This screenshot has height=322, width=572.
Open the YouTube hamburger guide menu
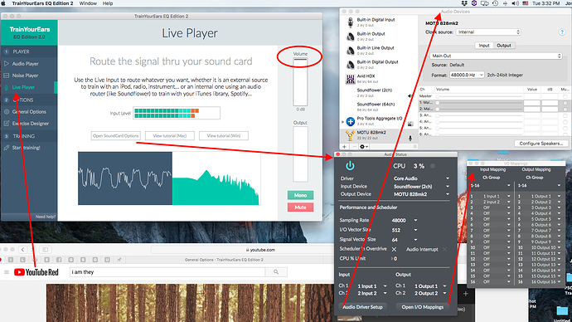(x=6, y=272)
